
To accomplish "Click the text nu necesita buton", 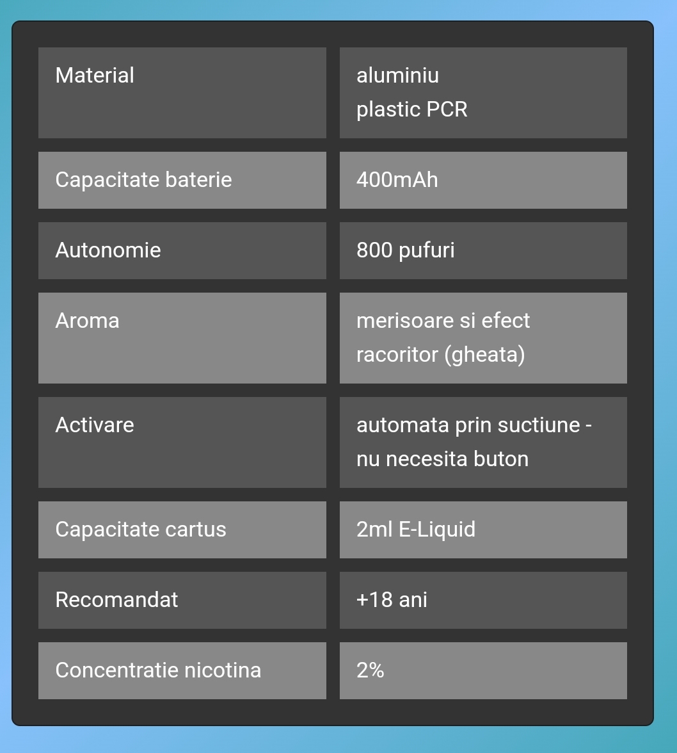I will click(442, 459).
